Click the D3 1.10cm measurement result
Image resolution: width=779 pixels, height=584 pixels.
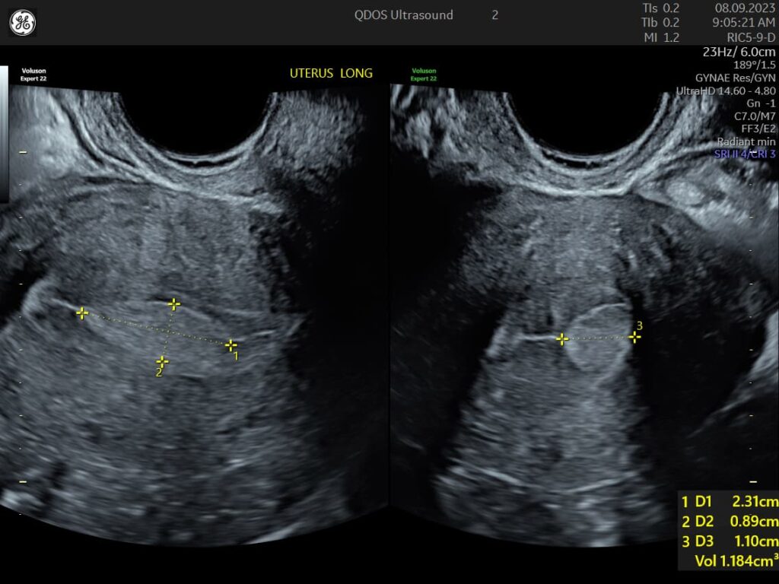point(729,541)
